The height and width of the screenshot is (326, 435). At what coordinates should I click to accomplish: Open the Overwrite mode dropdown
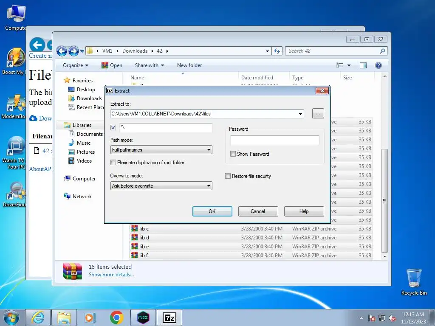coord(161,186)
